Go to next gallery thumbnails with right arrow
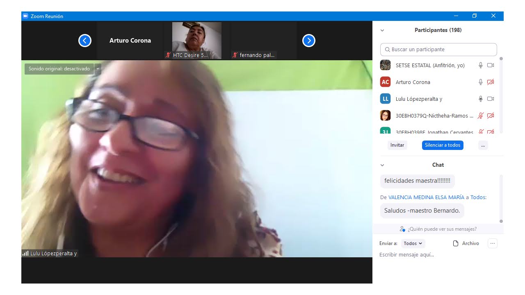525x295 pixels. [309, 41]
